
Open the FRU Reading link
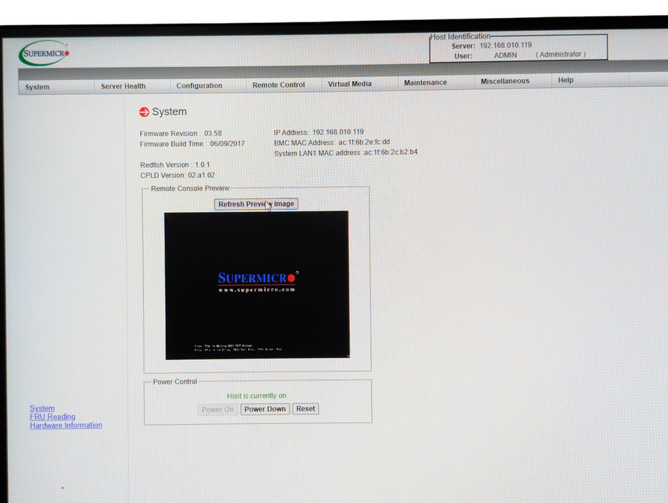tap(52, 417)
